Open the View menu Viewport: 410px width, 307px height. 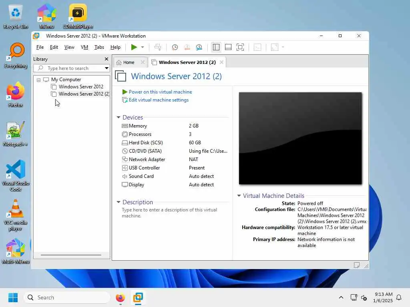point(69,47)
